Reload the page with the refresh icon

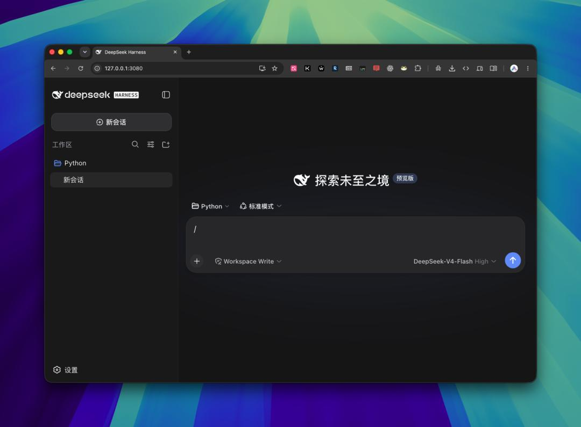(80, 68)
